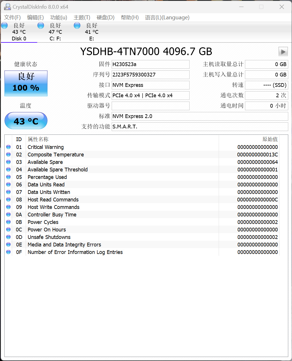Screen dimensions: 292x361
Task: Click the standard field NVM Express 2.0
Action: click(200, 116)
